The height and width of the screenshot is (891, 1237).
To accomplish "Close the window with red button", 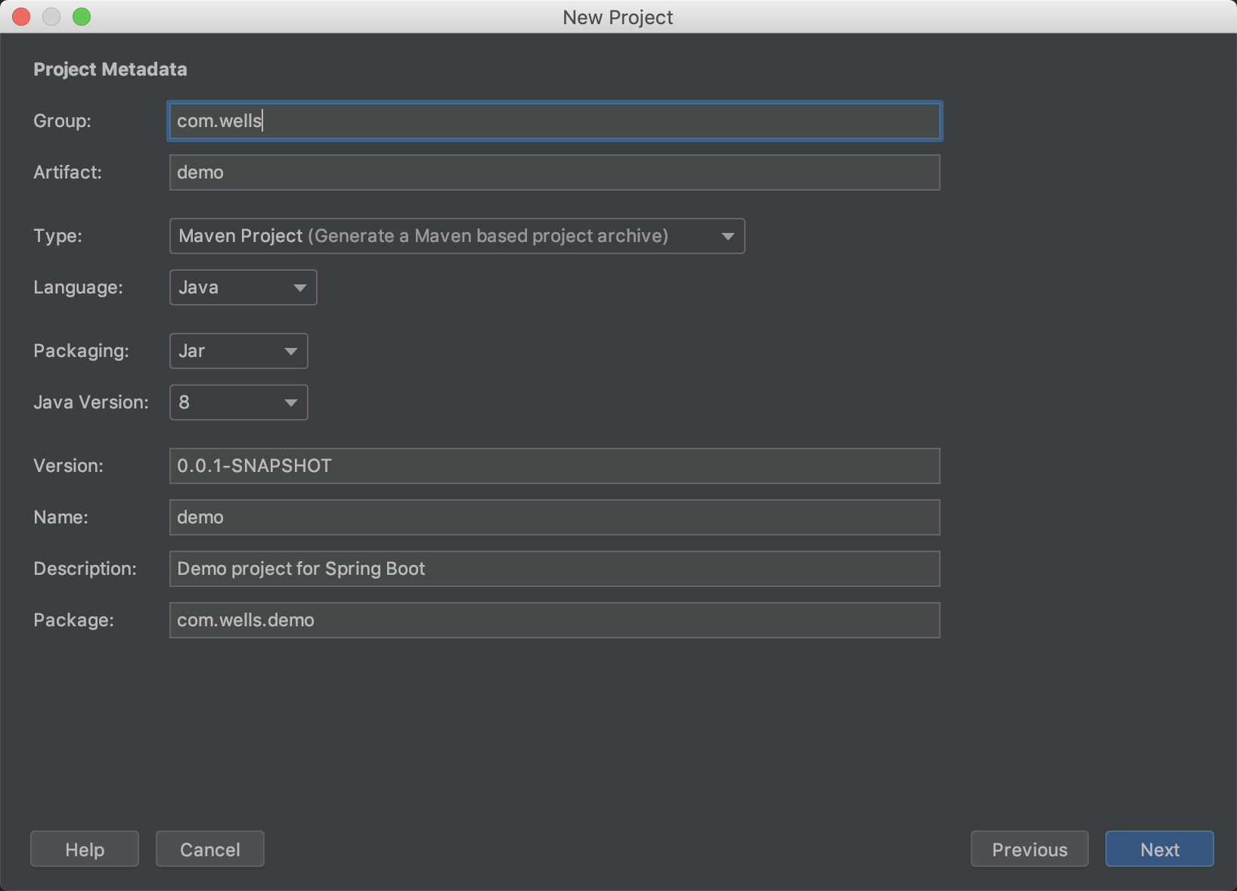I will click(x=21, y=17).
